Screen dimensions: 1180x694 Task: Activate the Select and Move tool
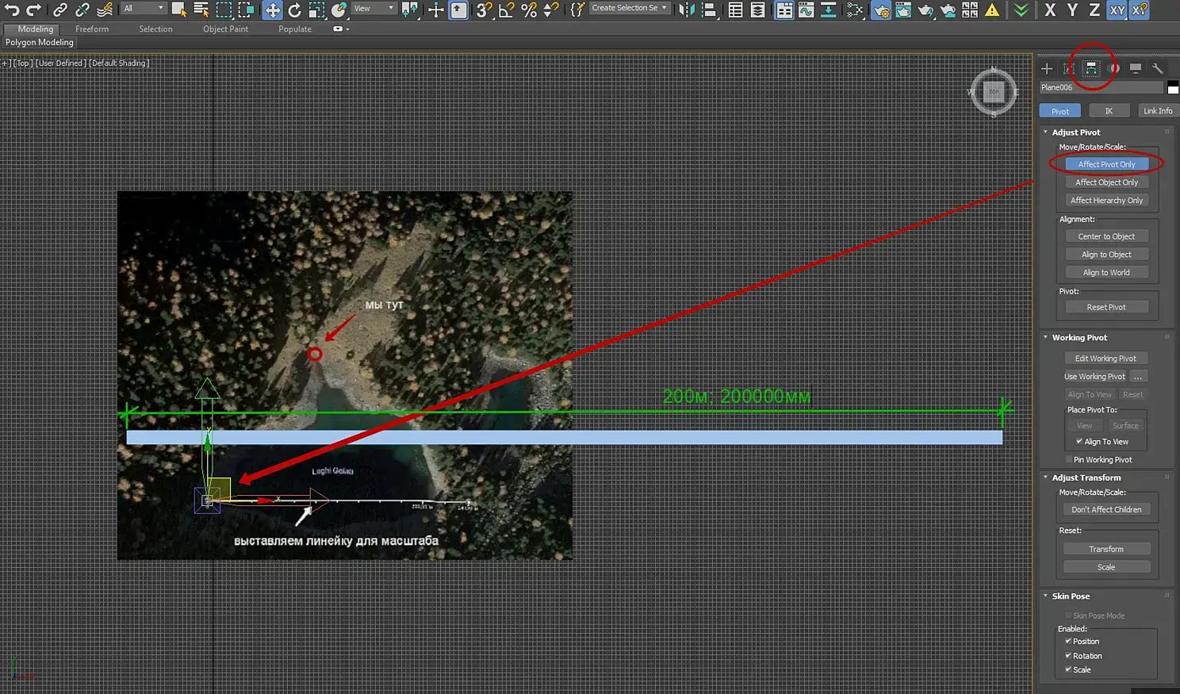pos(272,10)
